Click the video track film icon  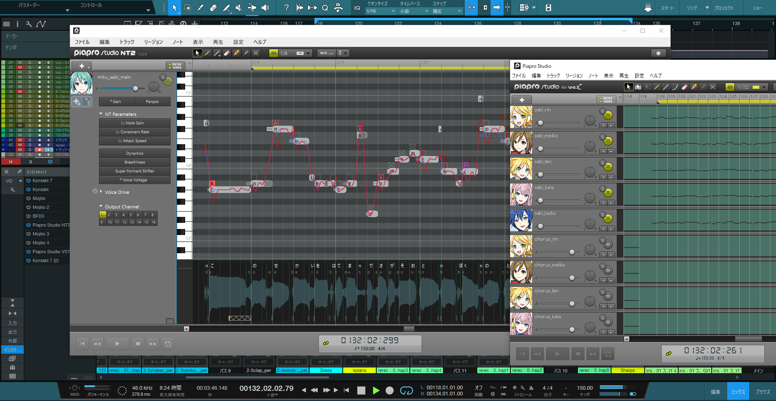(548, 8)
